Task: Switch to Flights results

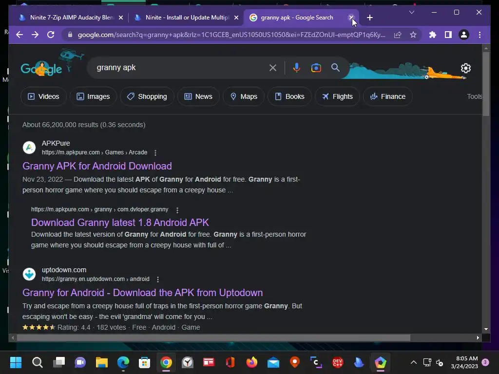Action: pyautogui.click(x=337, y=96)
